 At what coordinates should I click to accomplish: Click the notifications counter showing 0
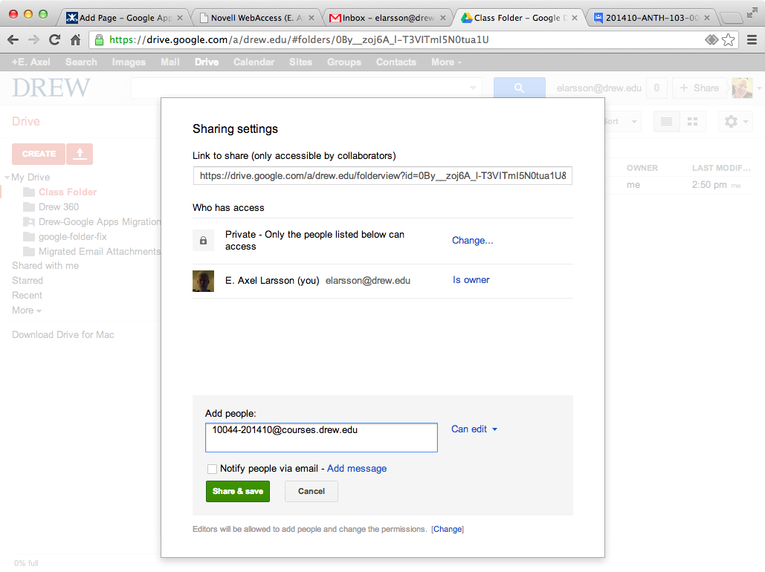tap(656, 88)
